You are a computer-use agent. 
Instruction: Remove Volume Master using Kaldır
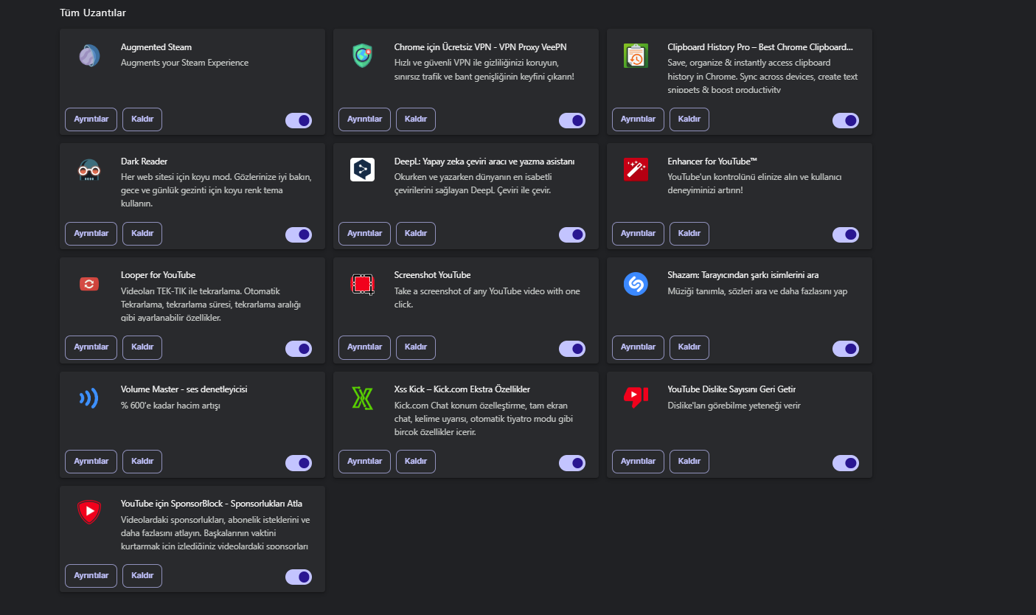tap(142, 462)
